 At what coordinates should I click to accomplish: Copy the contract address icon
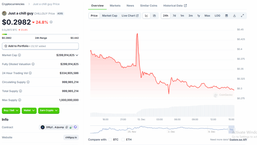[x=67, y=127]
